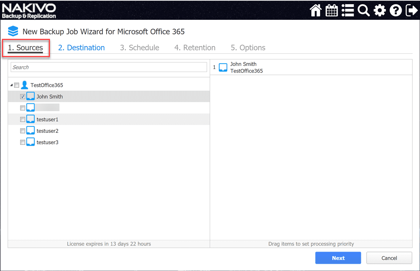
Task: Enable the testuser1 checkbox
Action: click(x=22, y=120)
